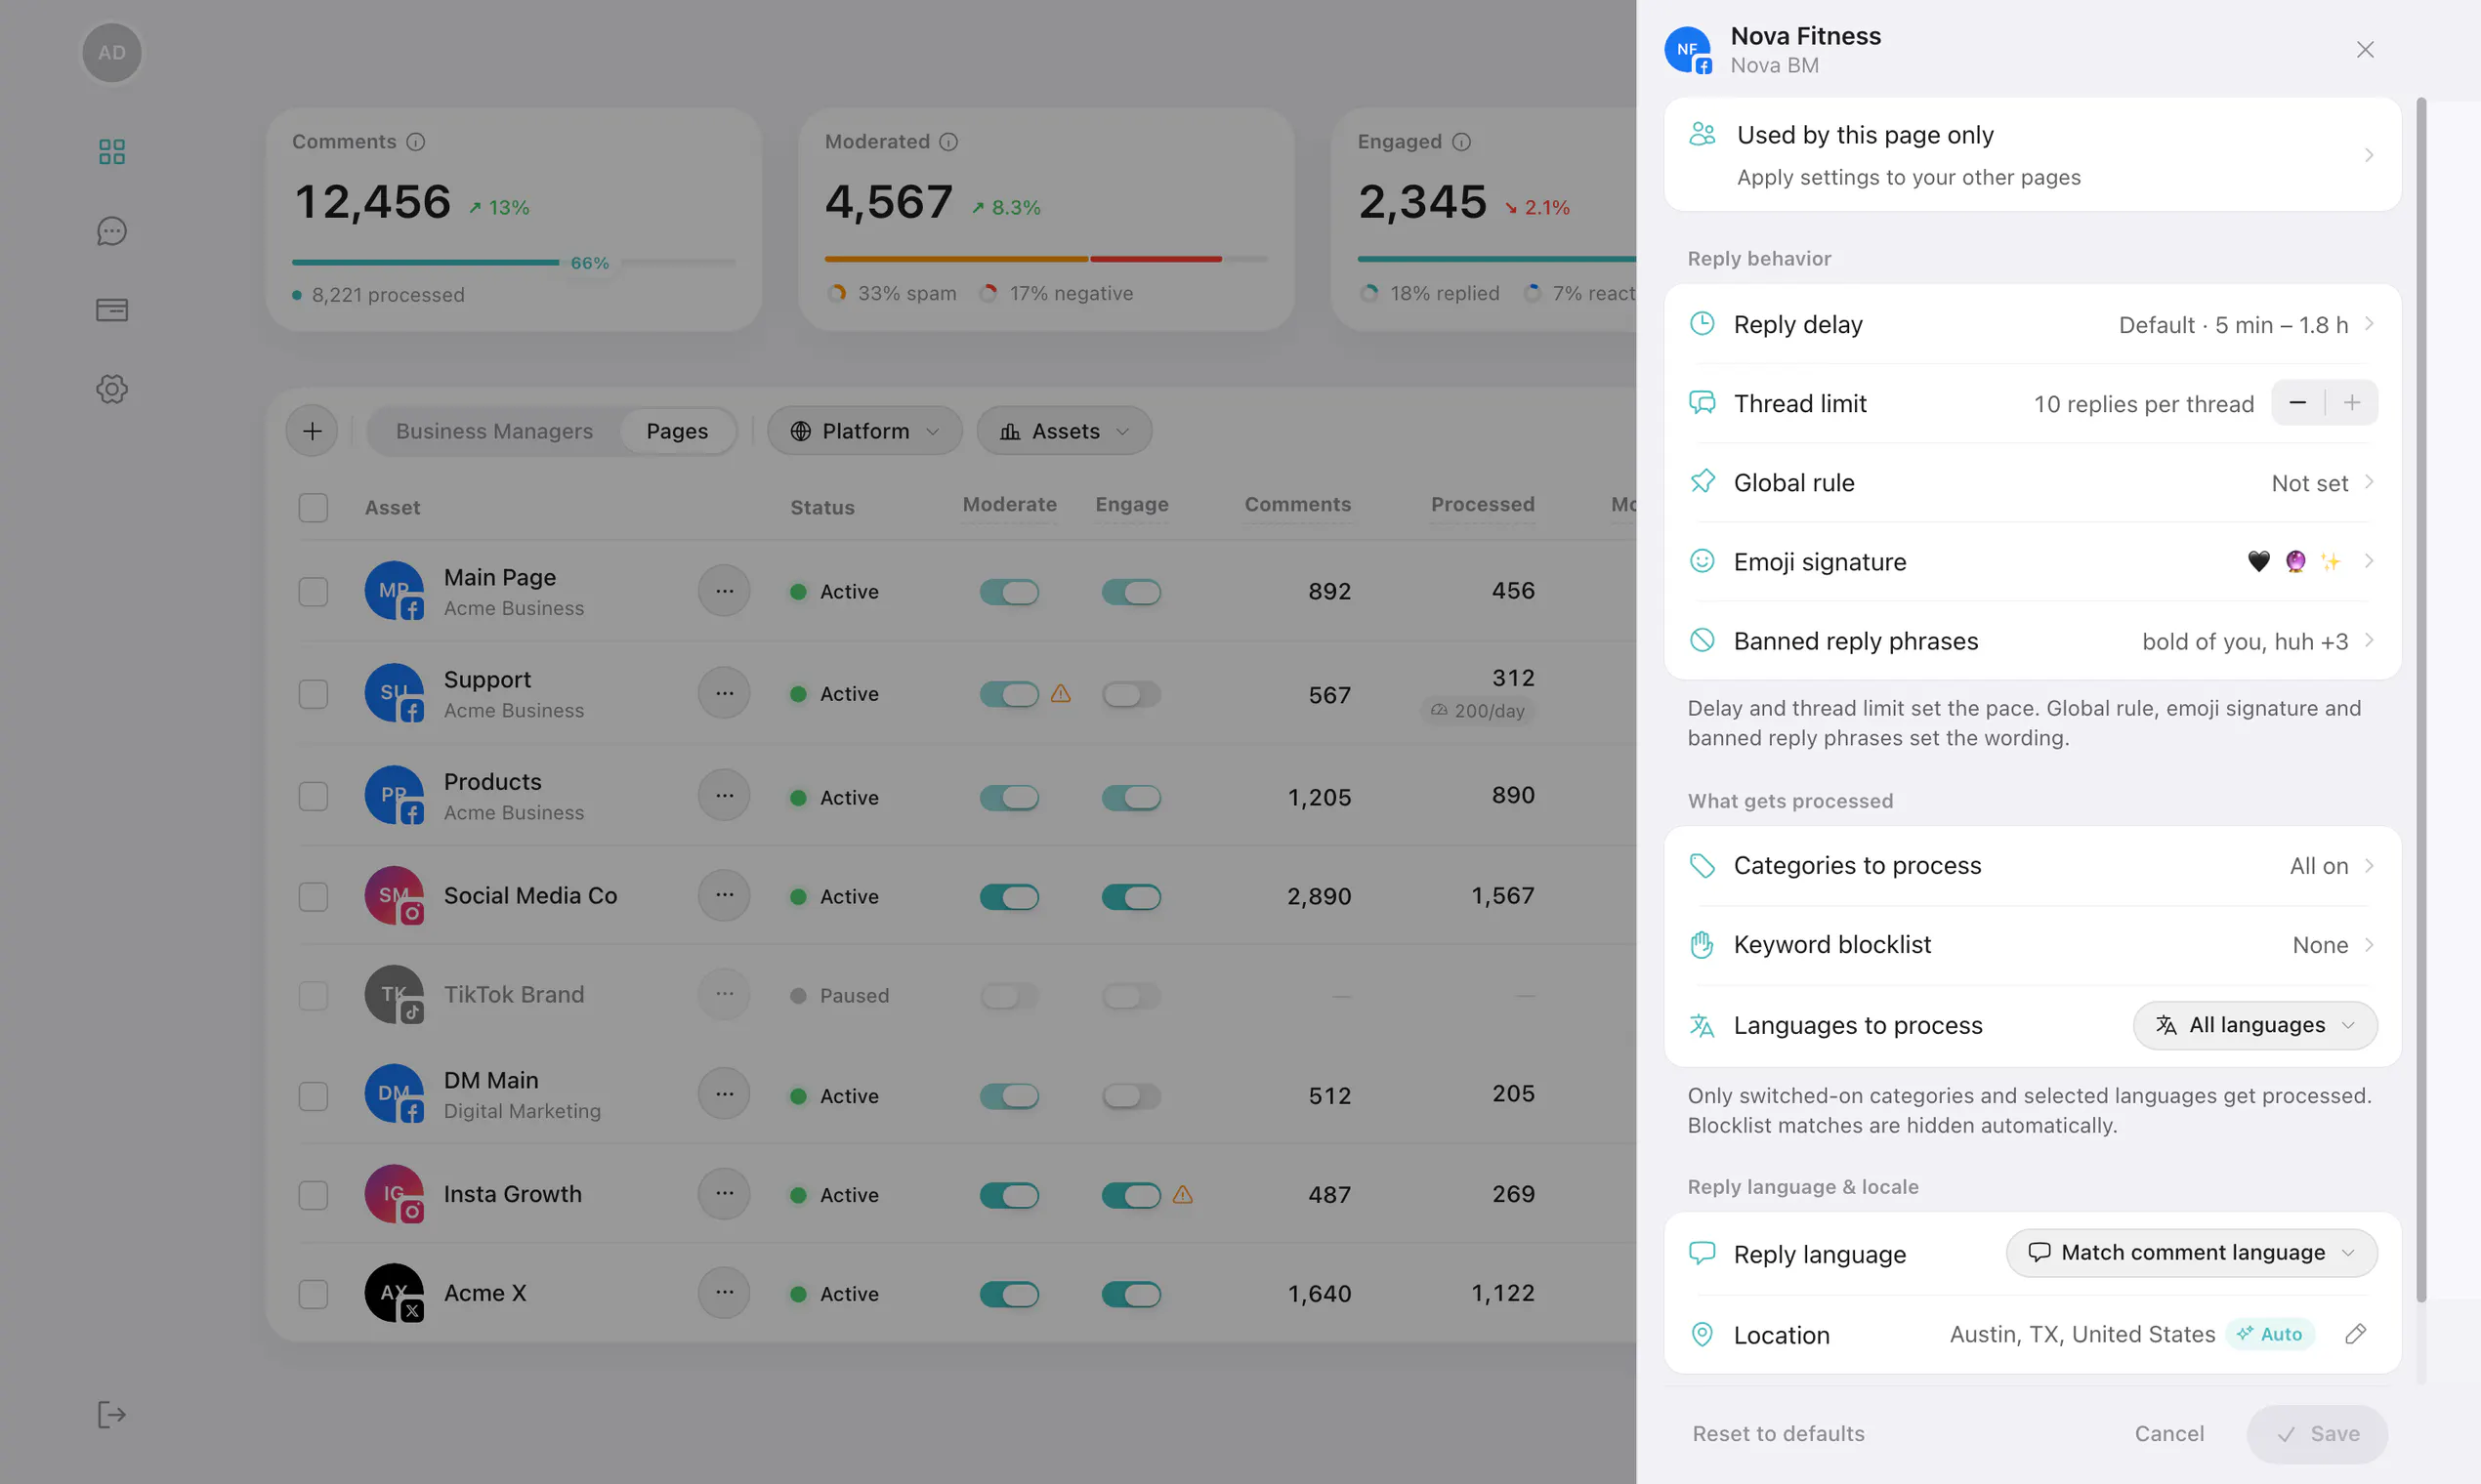Open the more options menu for Acme X
The image size is (2481, 1484).
[x=725, y=1292]
